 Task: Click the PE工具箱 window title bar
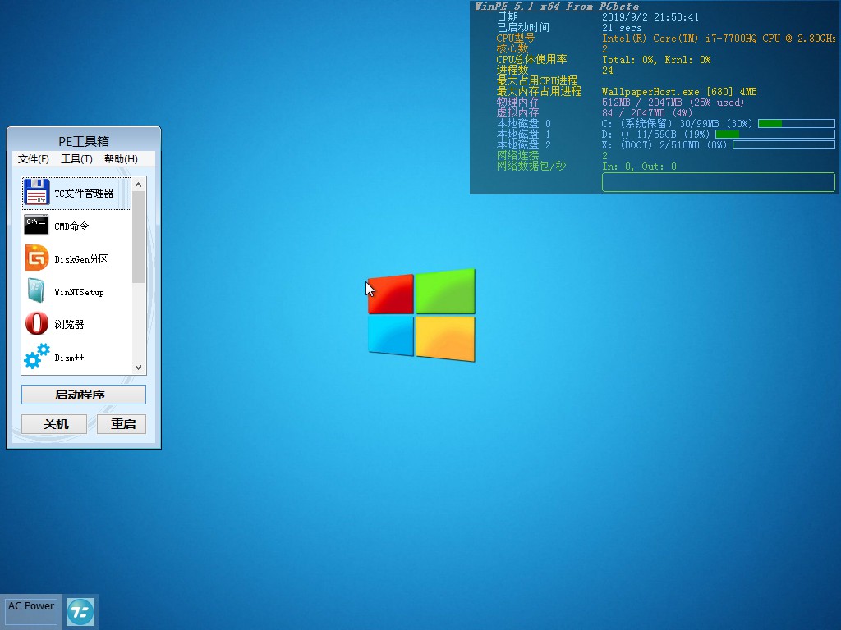coord(84,141)
